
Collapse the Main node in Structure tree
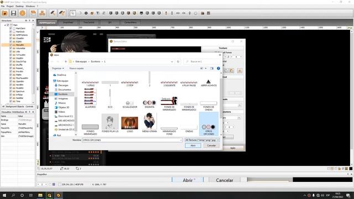click(x=5, y=25)
